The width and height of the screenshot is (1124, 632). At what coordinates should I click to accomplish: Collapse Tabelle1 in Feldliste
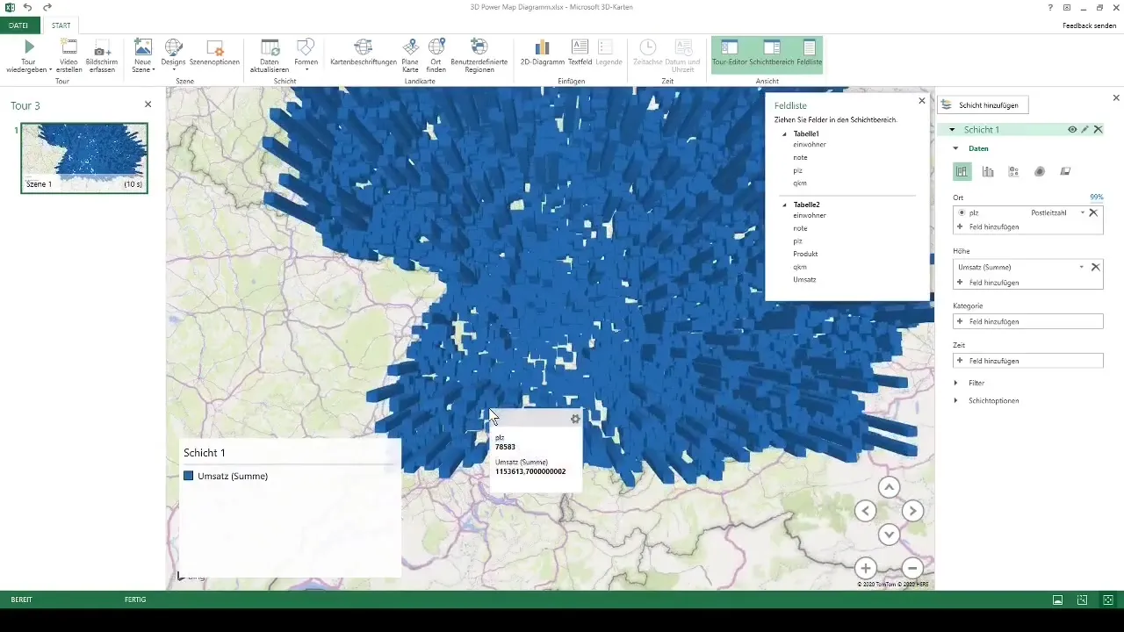click(x=785, y=133)
